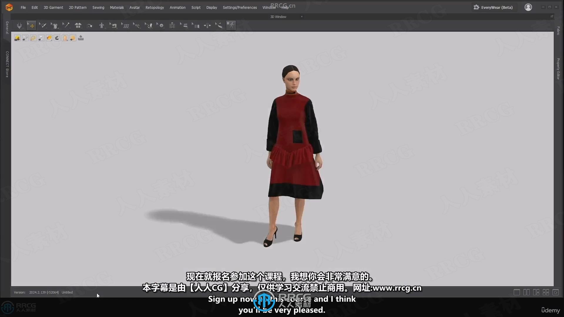Select the tape measure tool icon
The height and width of the screenshot is (317, 564).
coord(219,26)
